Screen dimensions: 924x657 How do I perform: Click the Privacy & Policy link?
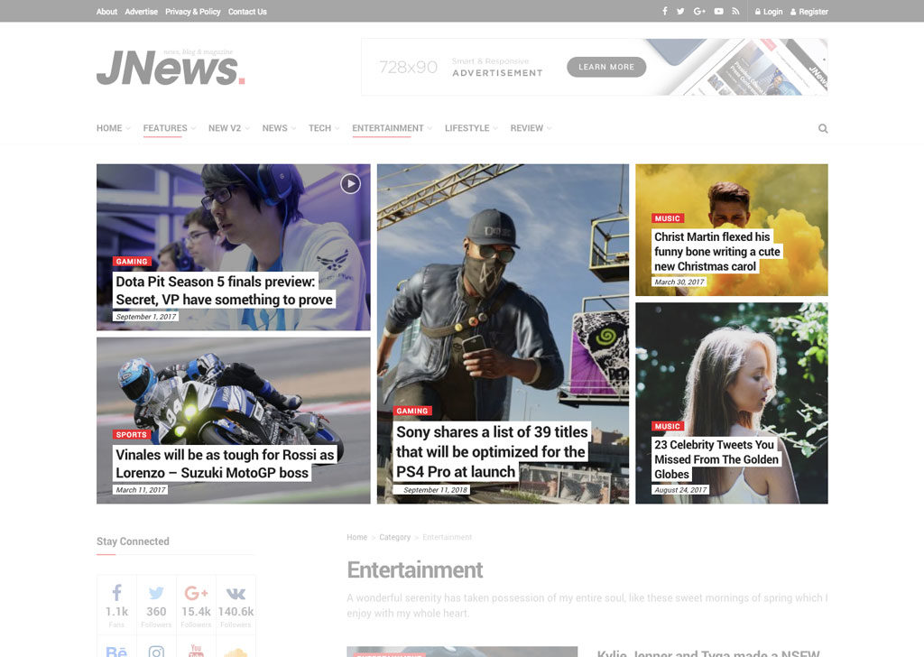(x=193, y=12)
